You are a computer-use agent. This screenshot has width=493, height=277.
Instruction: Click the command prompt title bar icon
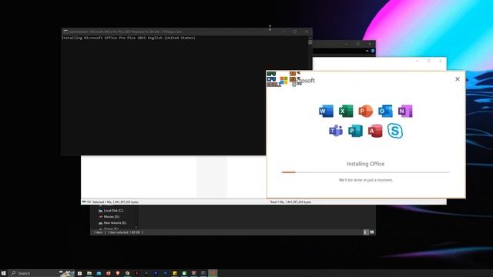(x=65, y=32)
